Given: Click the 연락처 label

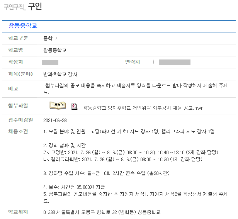Looking at the screenshot, I should 133,62.
